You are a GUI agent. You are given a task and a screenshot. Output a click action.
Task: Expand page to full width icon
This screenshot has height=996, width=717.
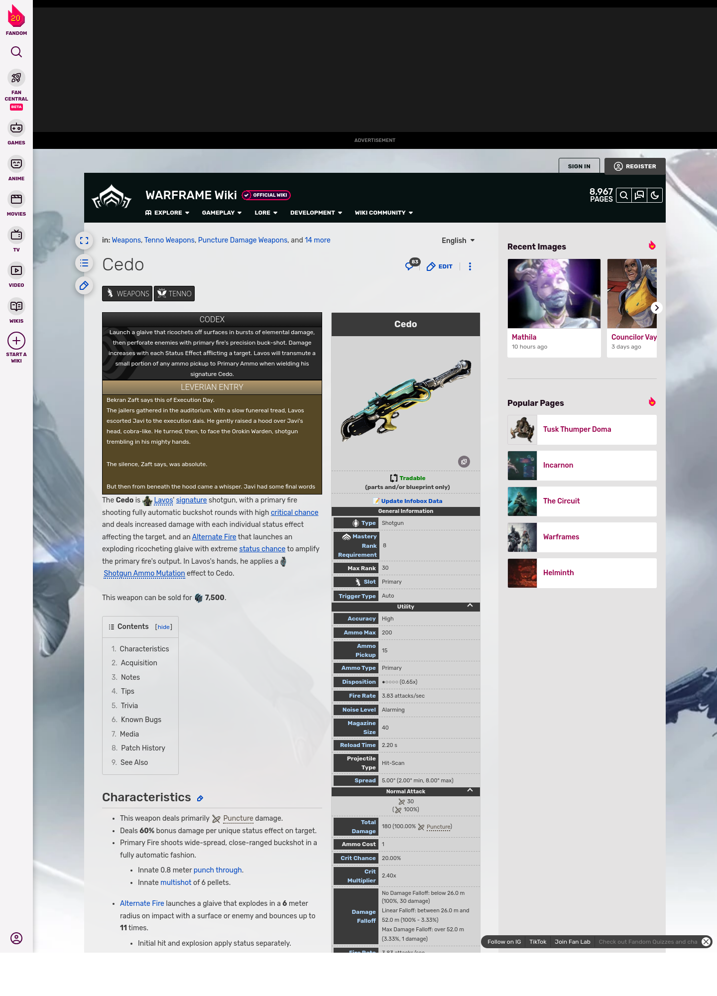(x=84, y=241)
